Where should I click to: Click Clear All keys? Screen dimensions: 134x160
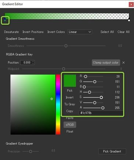[124, 32]
